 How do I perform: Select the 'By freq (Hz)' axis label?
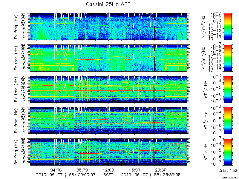coord(16,121)
